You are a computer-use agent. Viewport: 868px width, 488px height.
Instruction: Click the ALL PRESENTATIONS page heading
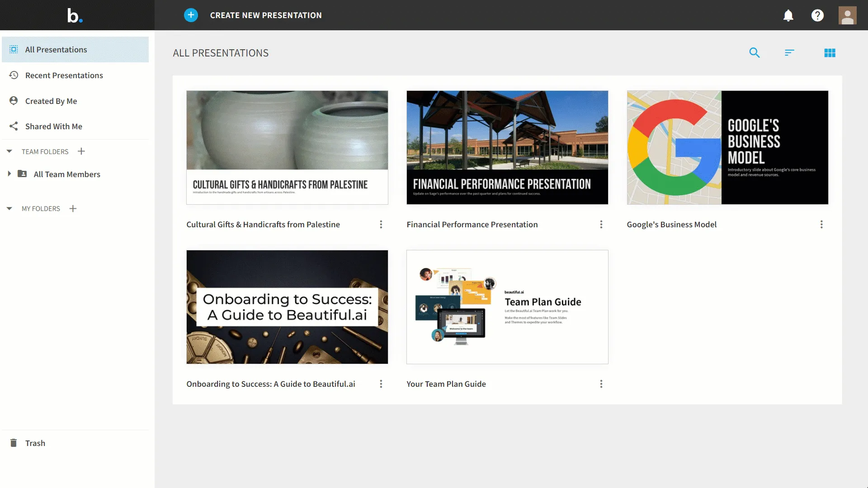[x=221, y=53]
